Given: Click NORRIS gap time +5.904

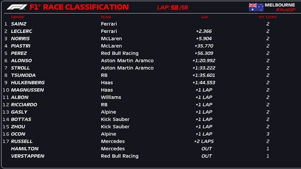Looking at the screenshot, I should point(204,39).
